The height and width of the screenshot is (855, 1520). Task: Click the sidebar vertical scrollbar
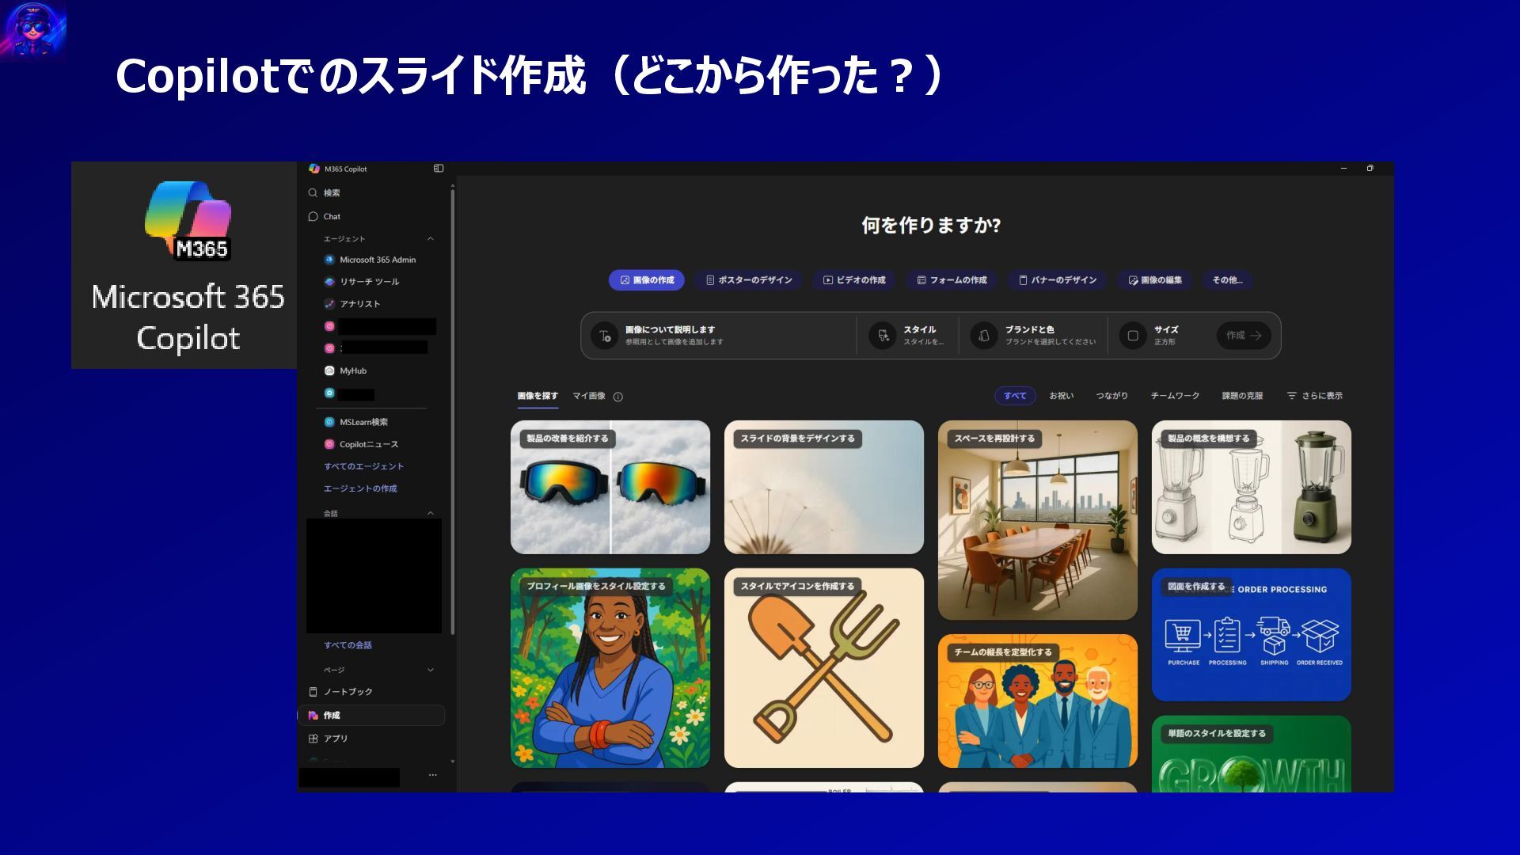coord(453,412)
